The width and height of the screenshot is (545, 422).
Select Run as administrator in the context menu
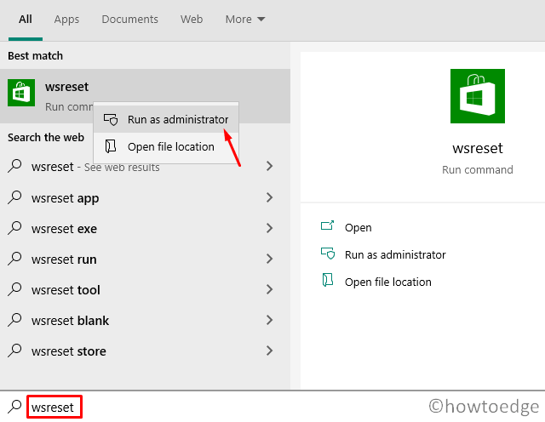click(177, 120)
